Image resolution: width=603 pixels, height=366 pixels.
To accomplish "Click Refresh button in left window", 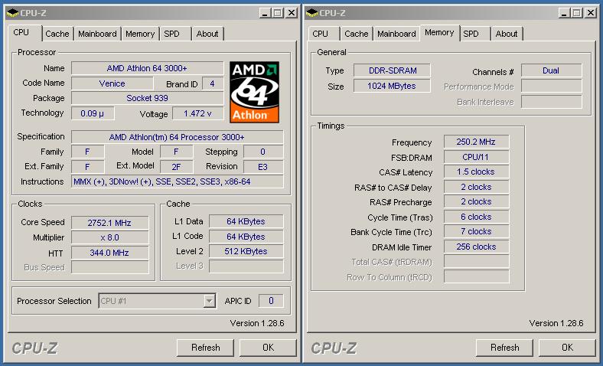I will pos(205,348).
